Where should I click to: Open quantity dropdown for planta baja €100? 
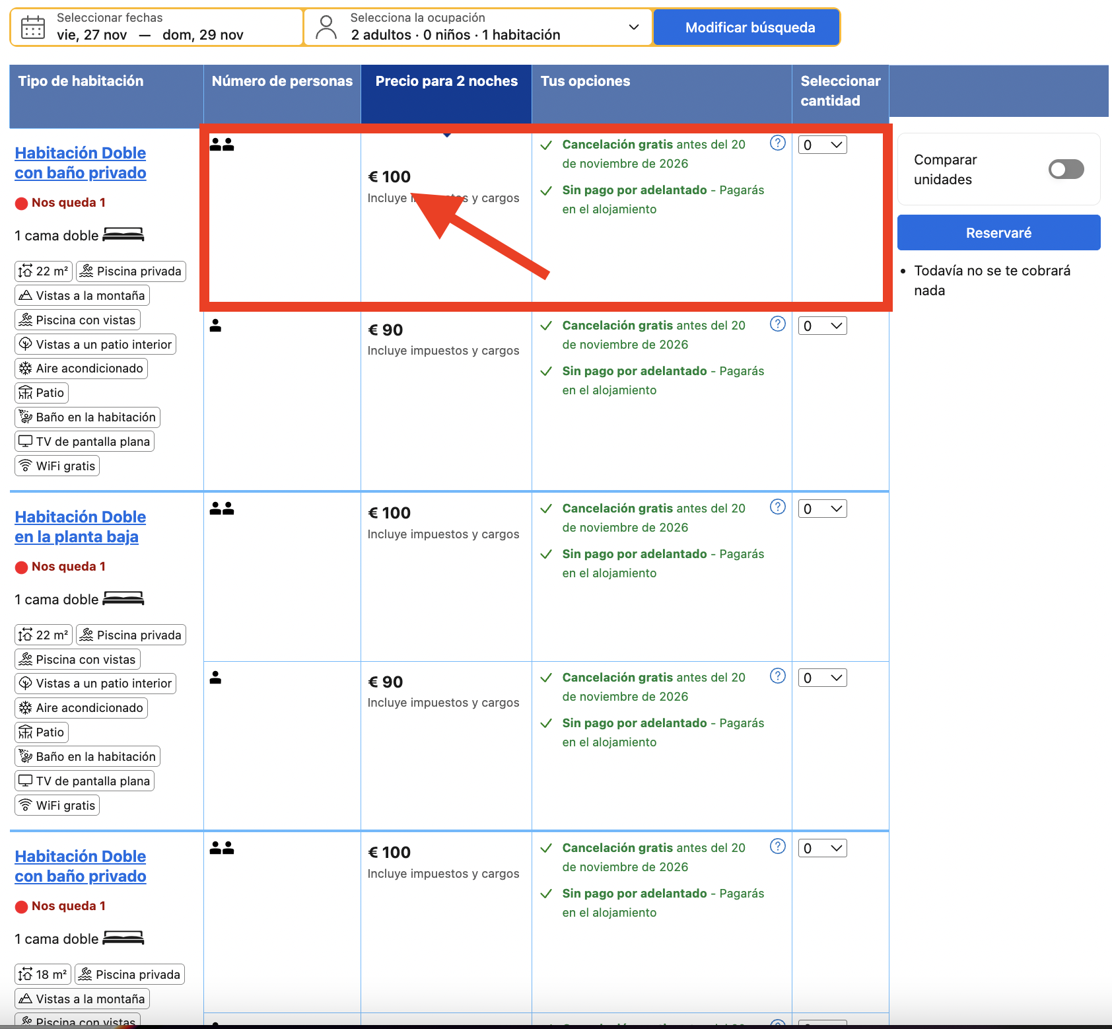click(x=822, y=509)
